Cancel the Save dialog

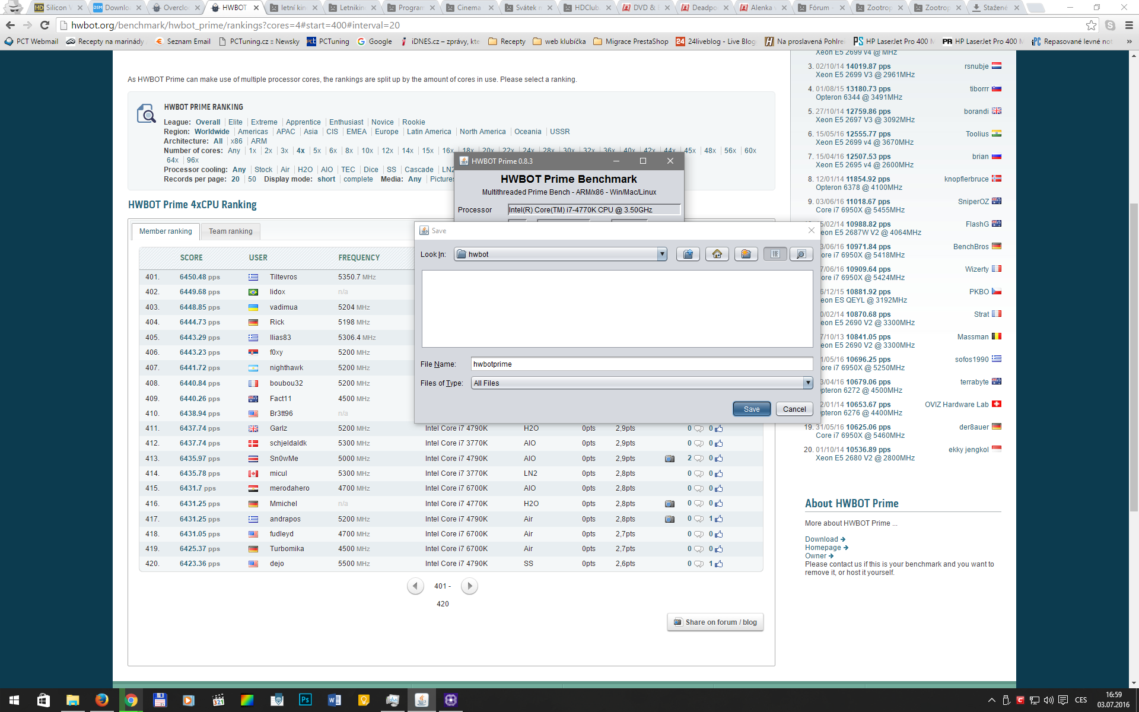pyautogui.click(x=794, y=409)
